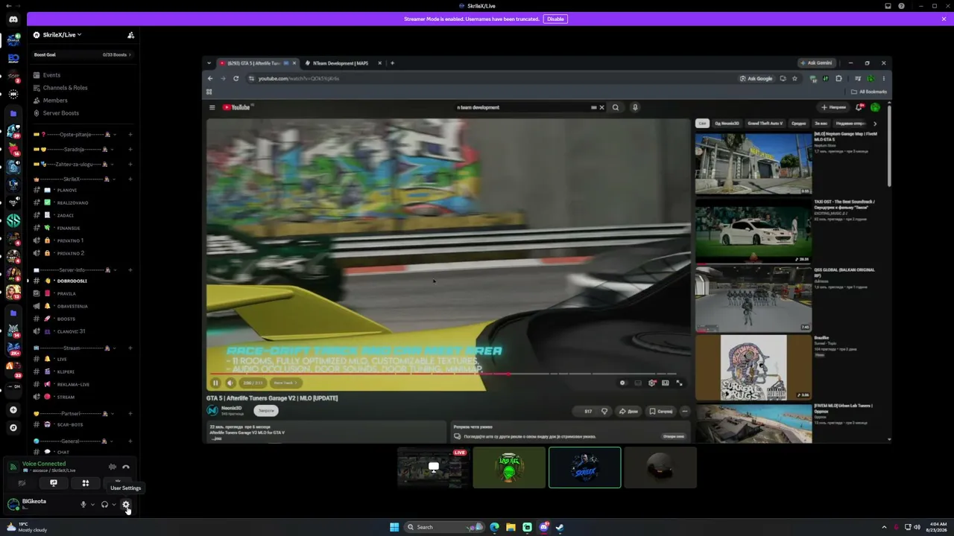Mute the microphone
The width and height of the screenshot is (954, 536).
(x=83, y=505)
